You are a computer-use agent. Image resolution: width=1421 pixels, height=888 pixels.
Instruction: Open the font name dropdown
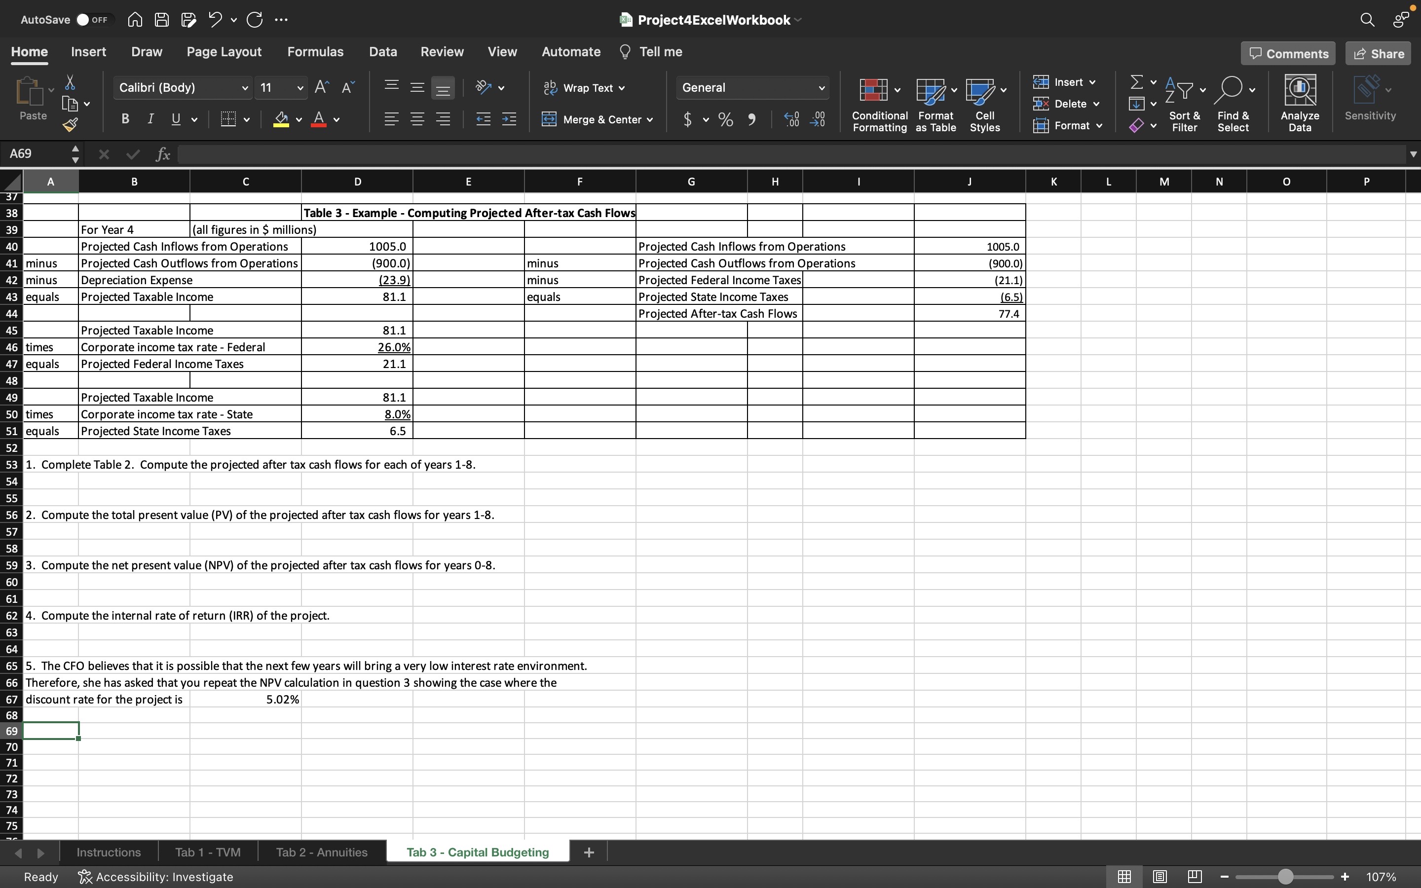pos(245,88)
